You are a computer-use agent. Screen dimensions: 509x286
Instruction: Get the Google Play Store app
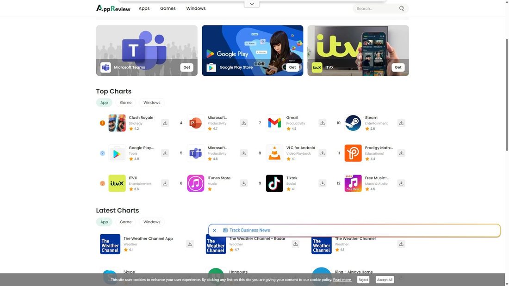292,67
